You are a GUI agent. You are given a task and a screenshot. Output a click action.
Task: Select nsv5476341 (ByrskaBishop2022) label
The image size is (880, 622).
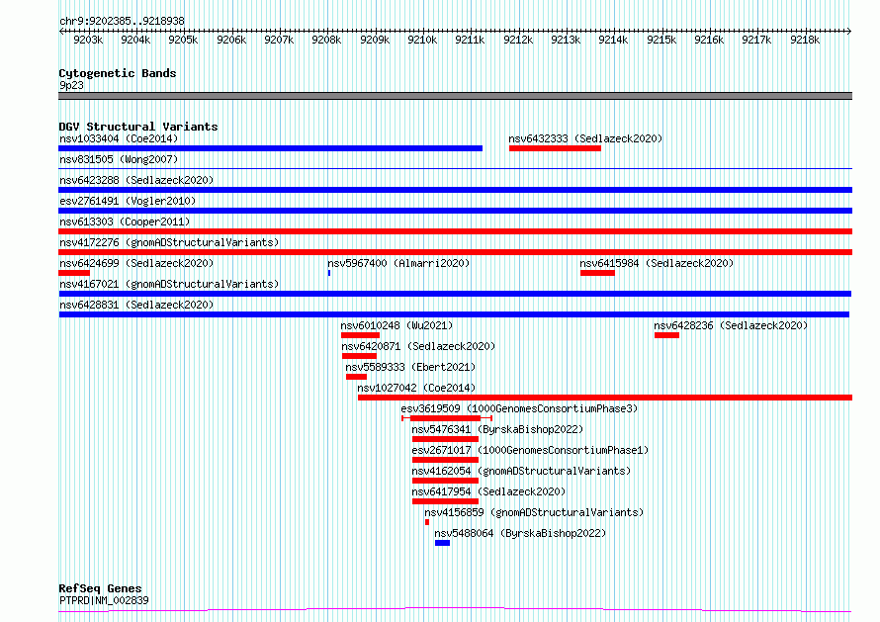tap(497, 429)
